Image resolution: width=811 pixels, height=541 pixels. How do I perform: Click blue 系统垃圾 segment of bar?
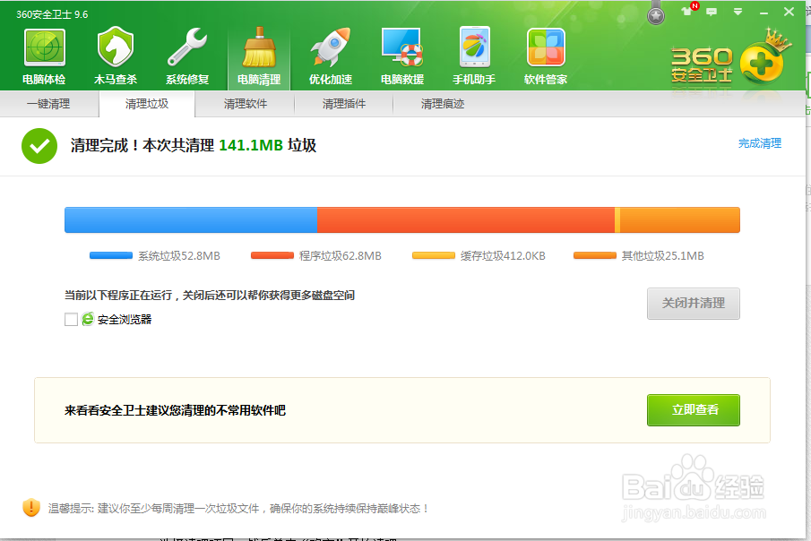click(x=191, y=219)
